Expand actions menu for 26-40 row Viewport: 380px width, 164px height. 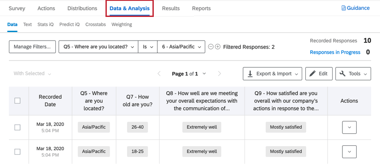tap(349, 127)
